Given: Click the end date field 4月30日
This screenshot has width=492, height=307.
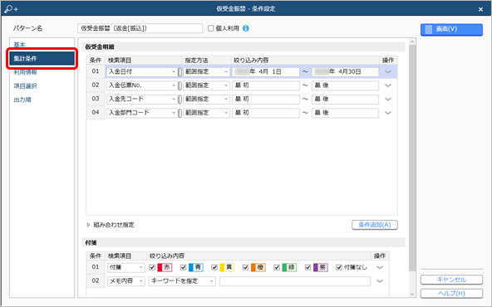Looking at the screenshot, I should click(x=345, y=71).
